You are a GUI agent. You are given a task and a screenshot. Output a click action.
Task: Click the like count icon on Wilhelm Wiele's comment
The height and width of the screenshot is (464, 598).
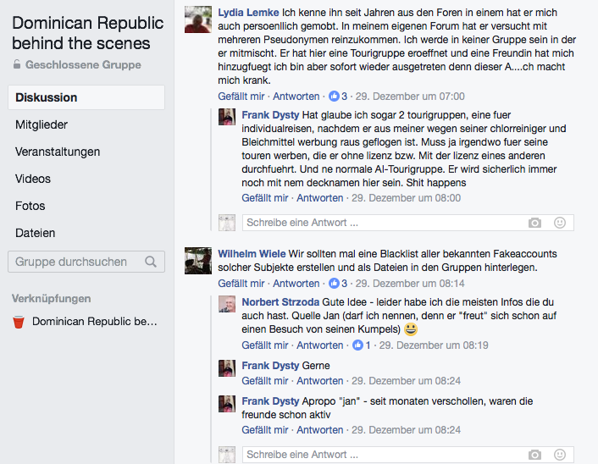click(x=334, y=284)
